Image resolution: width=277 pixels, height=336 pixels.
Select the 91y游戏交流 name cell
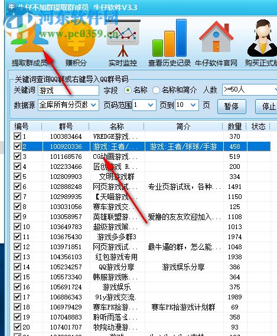(116, 297)
